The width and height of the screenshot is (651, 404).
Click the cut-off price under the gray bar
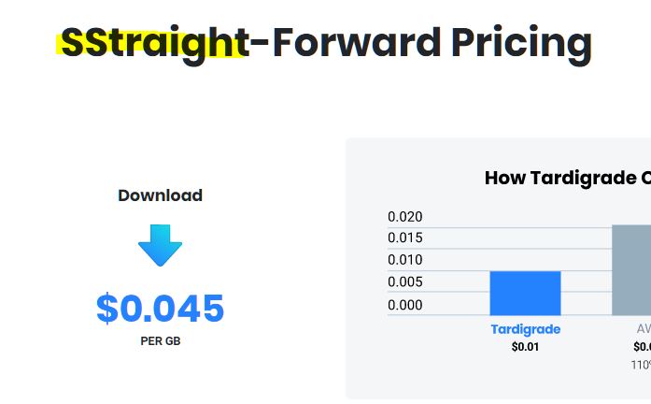point(642,347)
